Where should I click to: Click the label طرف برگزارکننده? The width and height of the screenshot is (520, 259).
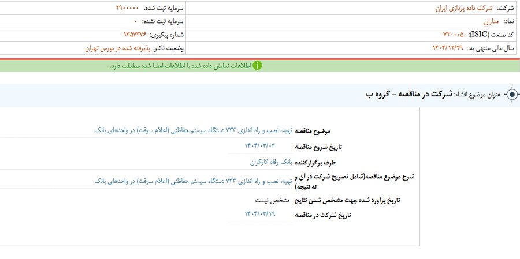coord(315,162)
